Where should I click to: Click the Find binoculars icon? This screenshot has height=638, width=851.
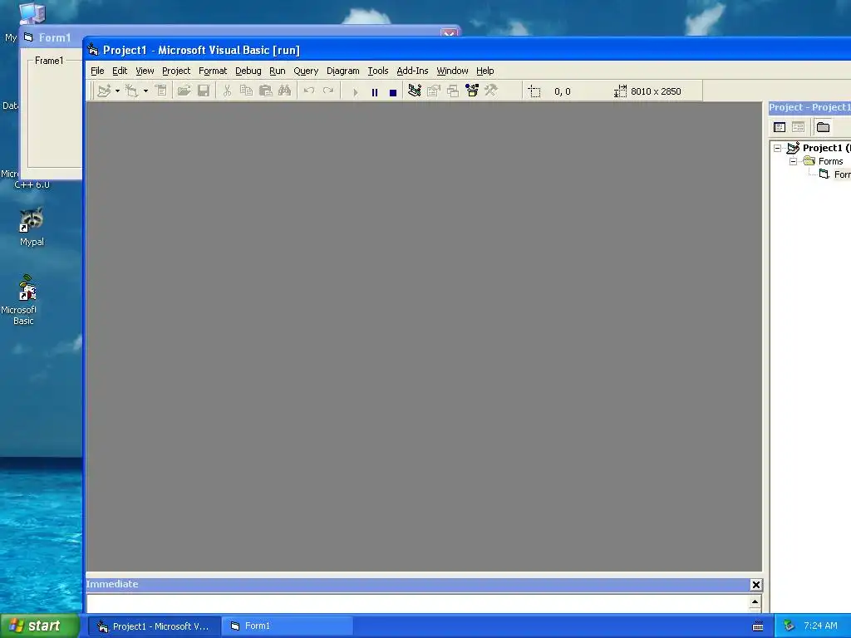pos(284,91)
